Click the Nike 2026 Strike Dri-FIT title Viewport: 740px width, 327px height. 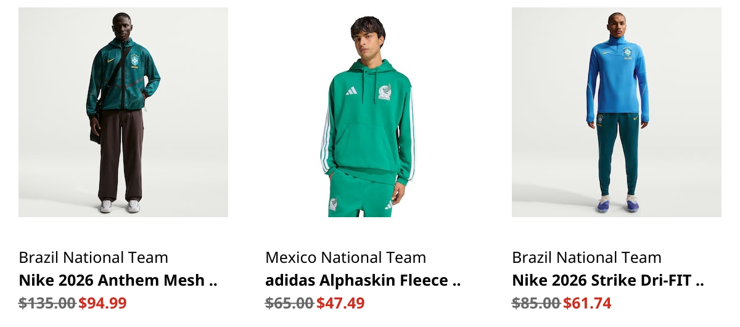coord(608,281)
